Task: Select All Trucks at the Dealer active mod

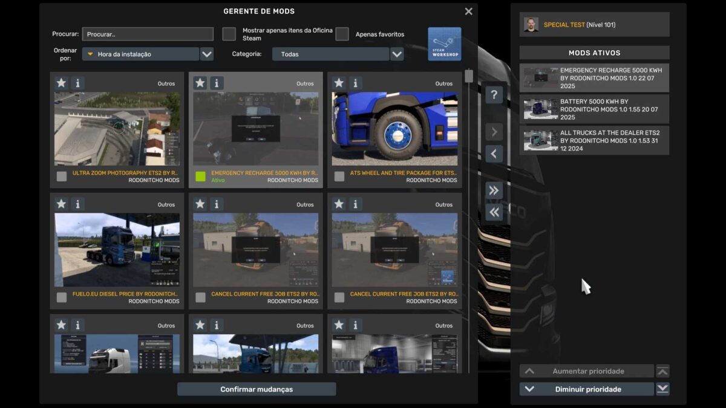Action: click(594, 141)
